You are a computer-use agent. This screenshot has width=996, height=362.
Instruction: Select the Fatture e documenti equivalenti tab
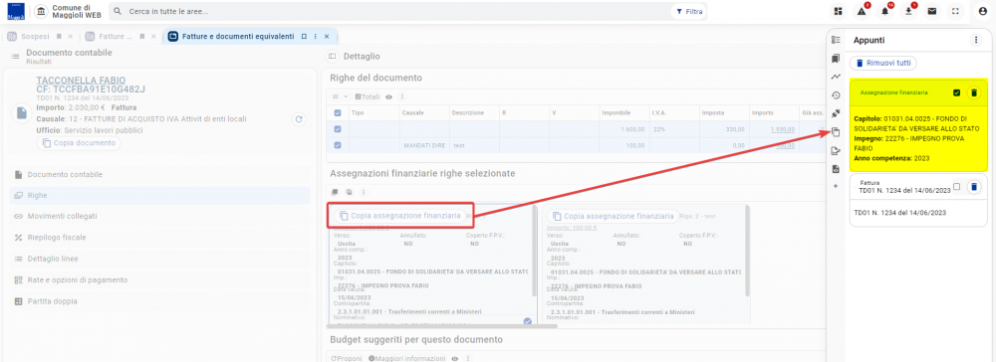(x=238, y=36)
